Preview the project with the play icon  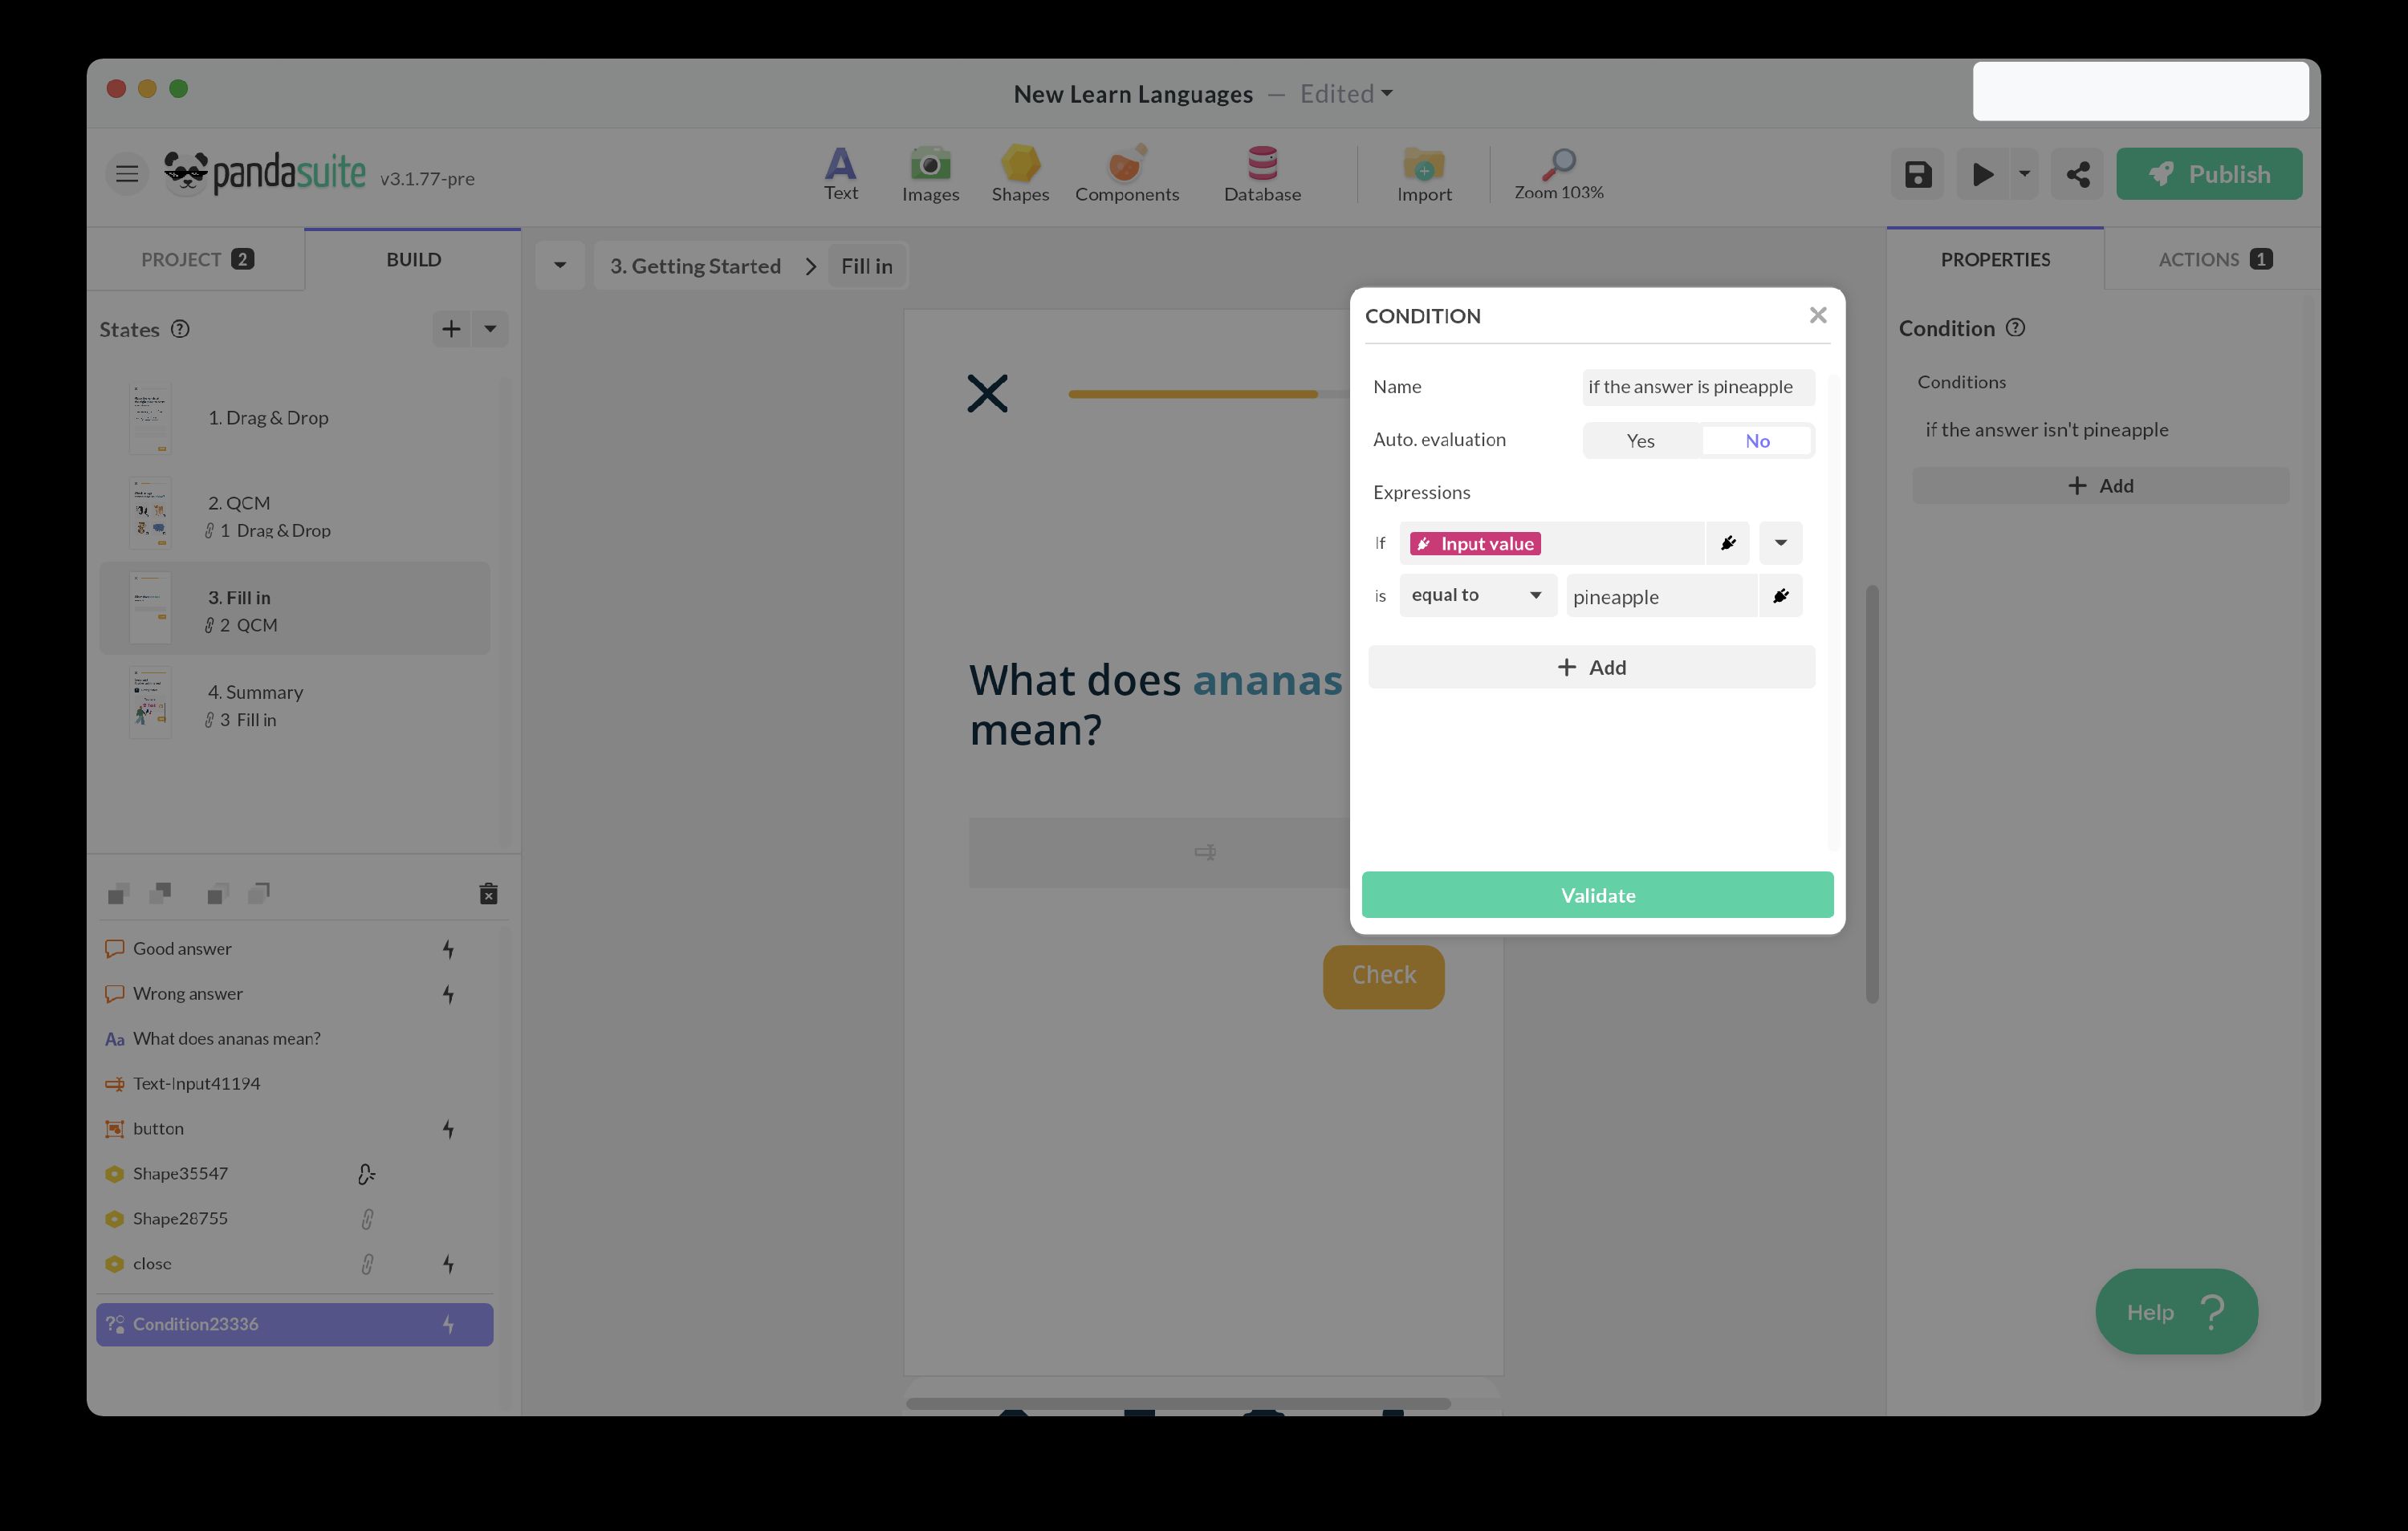pos(1982,173)
